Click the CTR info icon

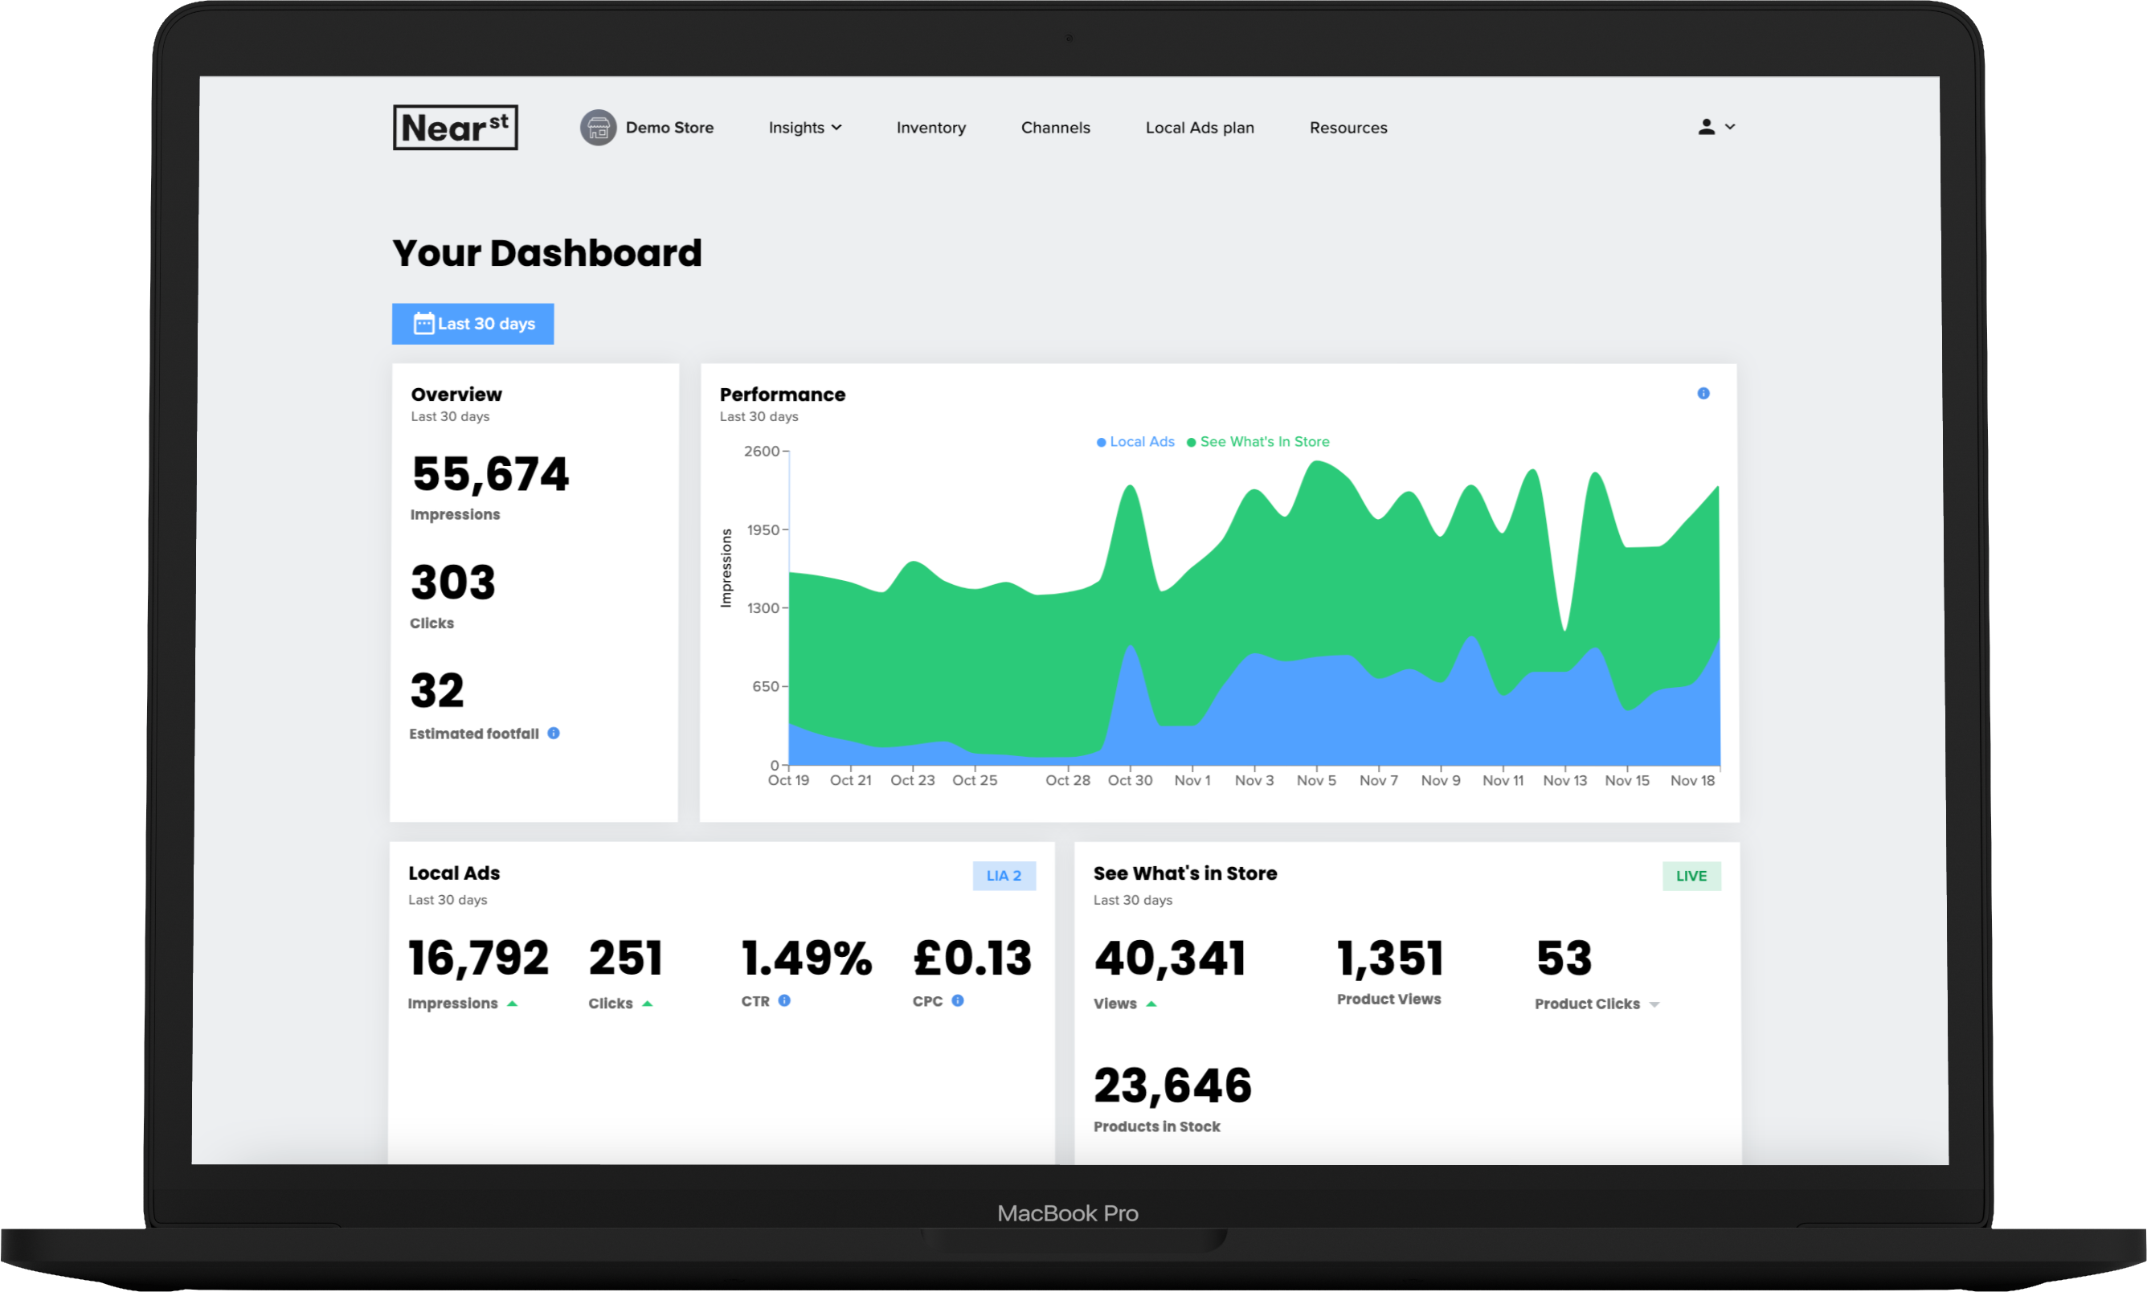coord(784,1000)
